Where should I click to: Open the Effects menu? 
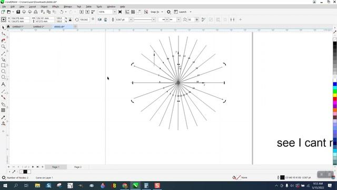[55, 7]
